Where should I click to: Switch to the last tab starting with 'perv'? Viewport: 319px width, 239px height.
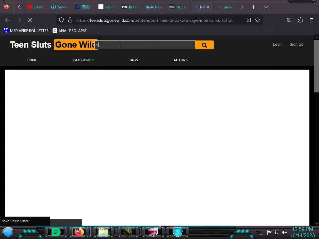[226, 7]
